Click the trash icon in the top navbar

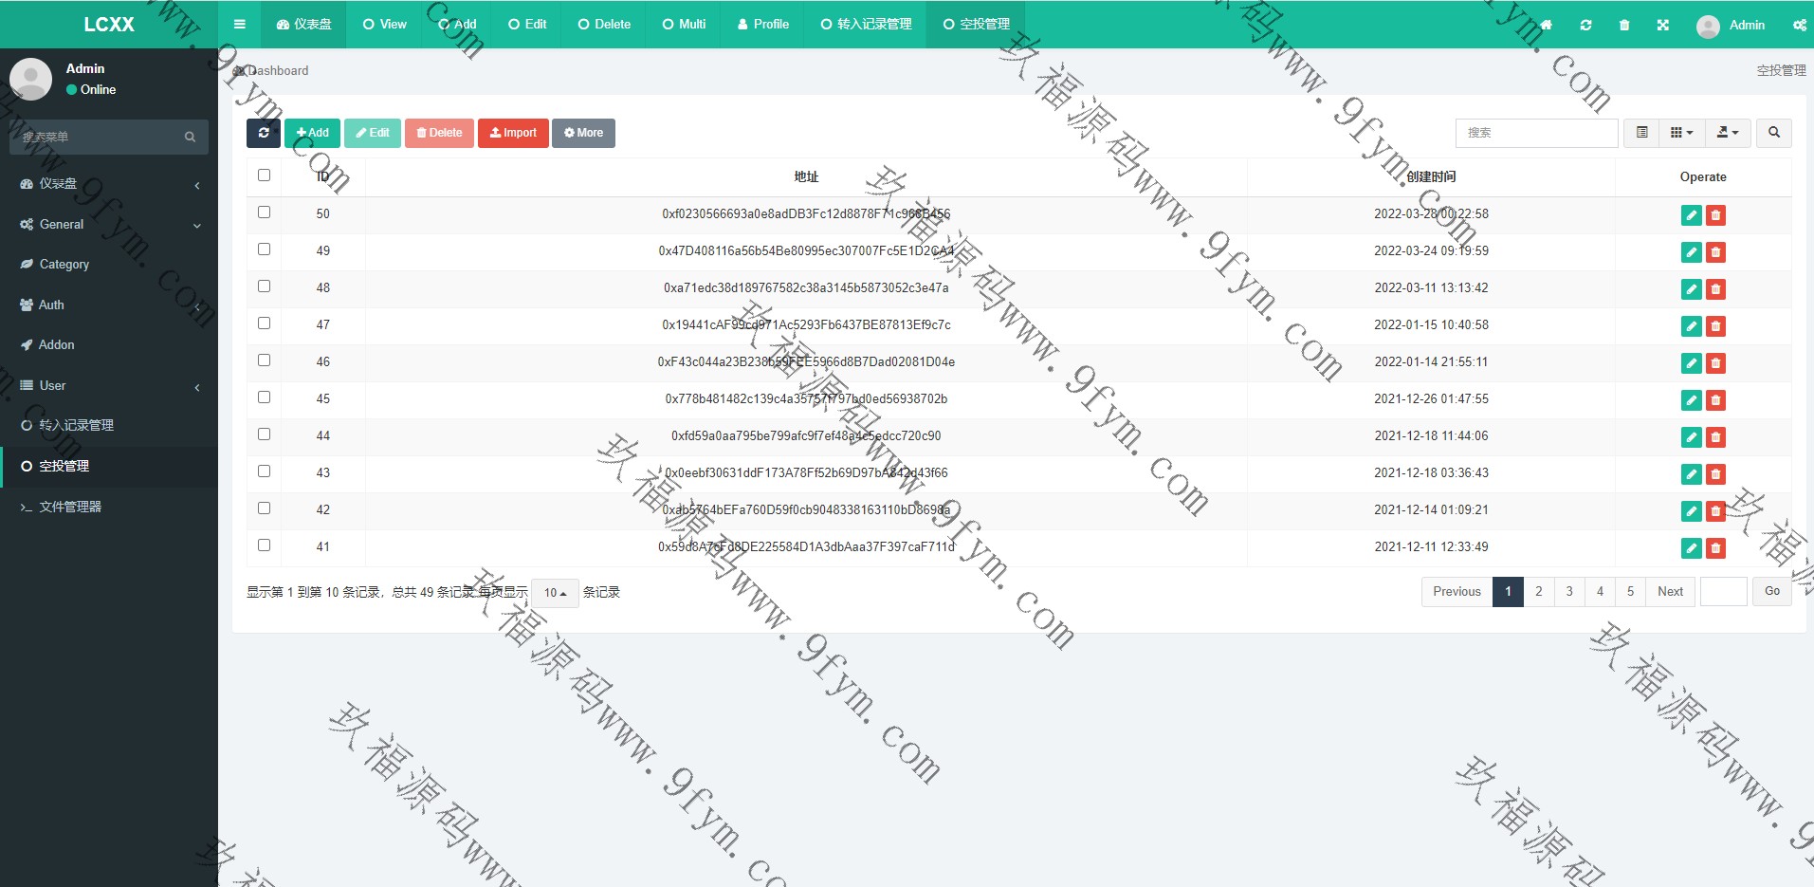(1623, 26)
